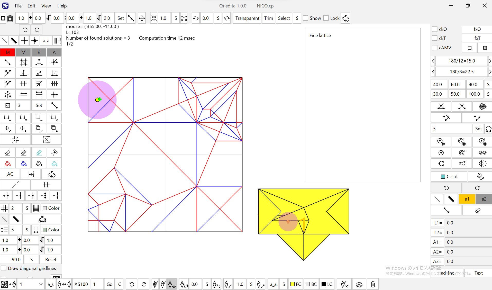This screenshot has height=290, width=492.
Task: Click the radial starburst lines icon
Action: (x=482, y=106)
